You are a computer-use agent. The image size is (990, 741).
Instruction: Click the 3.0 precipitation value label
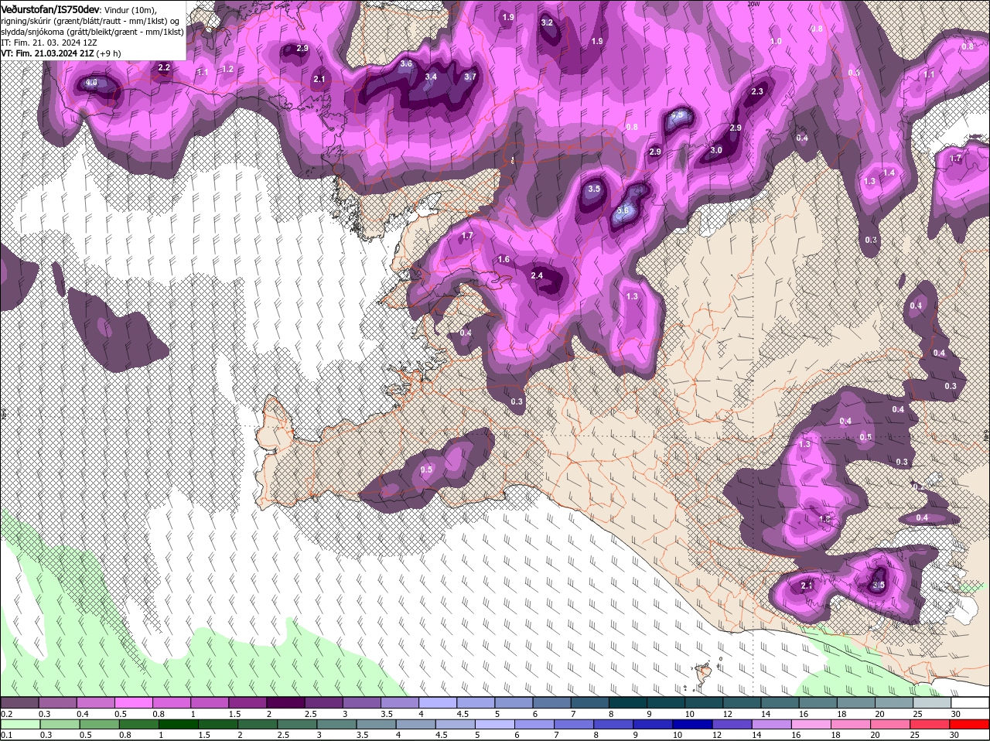716,151
